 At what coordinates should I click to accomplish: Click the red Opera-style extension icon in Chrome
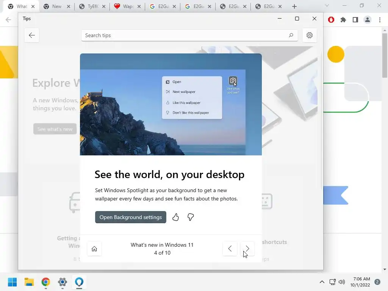click(x=331, y=20)
